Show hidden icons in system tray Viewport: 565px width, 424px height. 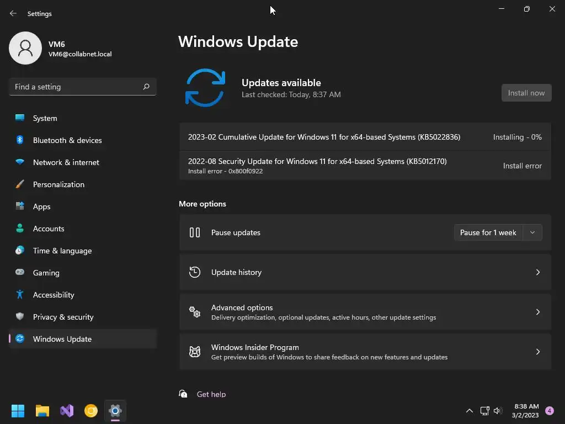coord(470,411)
